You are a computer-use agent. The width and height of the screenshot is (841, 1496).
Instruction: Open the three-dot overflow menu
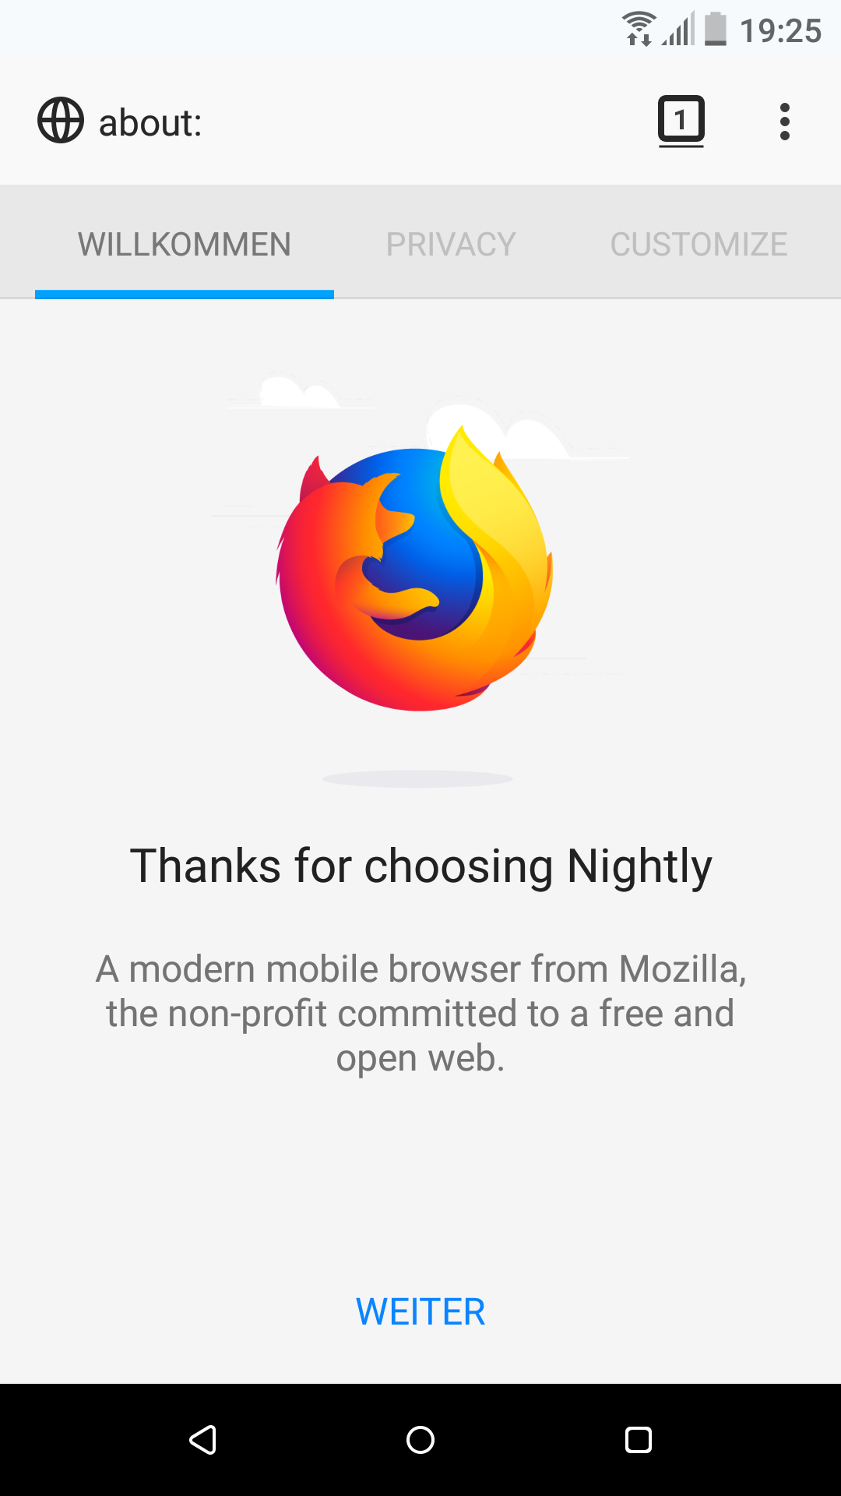tap(784, 122)
